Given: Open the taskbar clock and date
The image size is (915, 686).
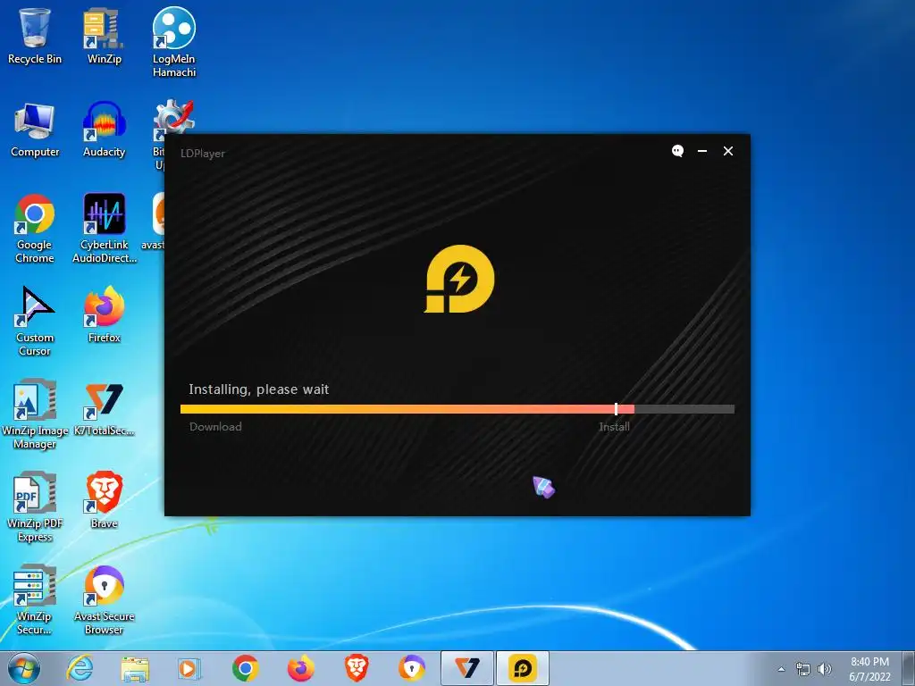Looking at the screenshot, I should (869, 669).
